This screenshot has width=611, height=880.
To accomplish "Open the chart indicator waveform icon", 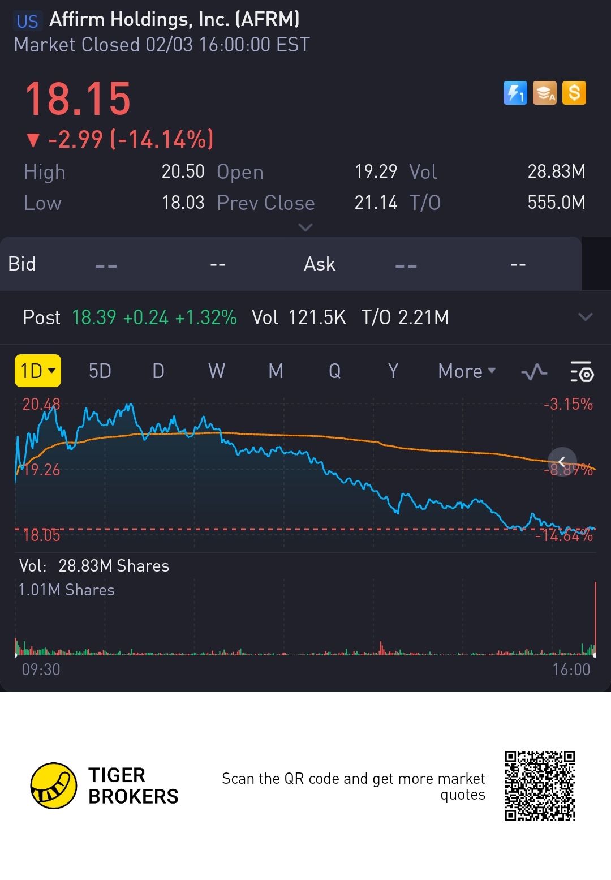I will pos(533,372).
